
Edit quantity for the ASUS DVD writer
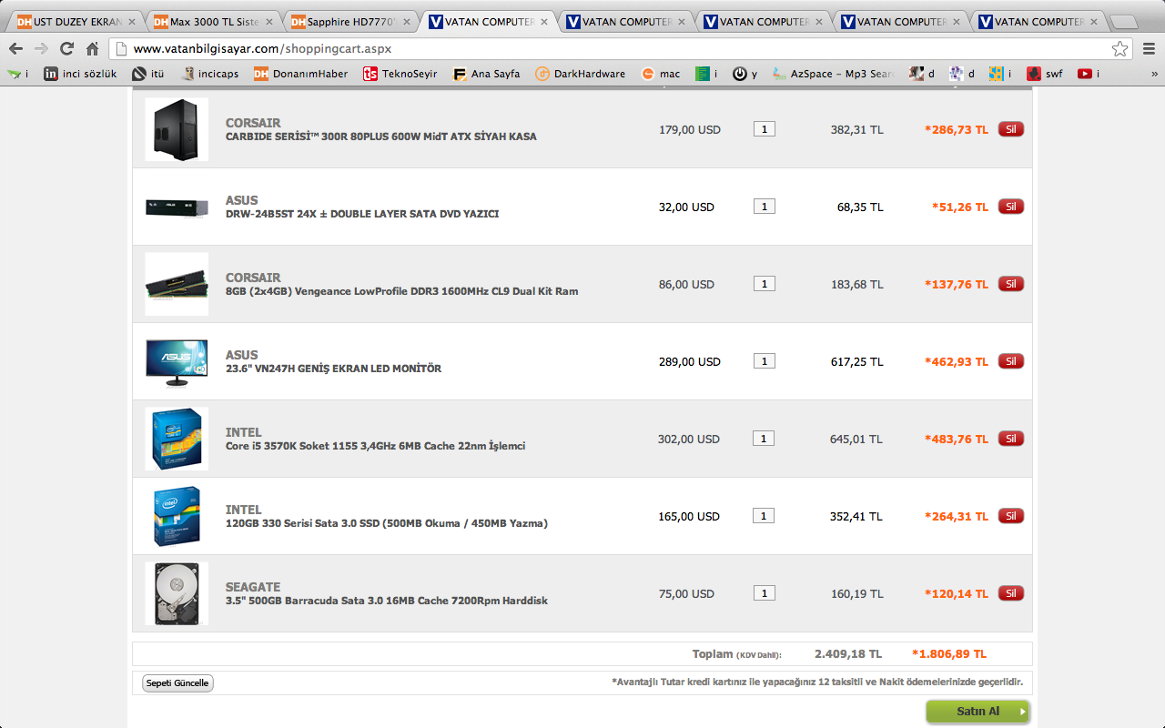point(764,207)
